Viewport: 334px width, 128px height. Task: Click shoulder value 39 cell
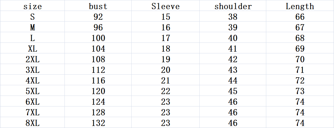click(233, 27)
